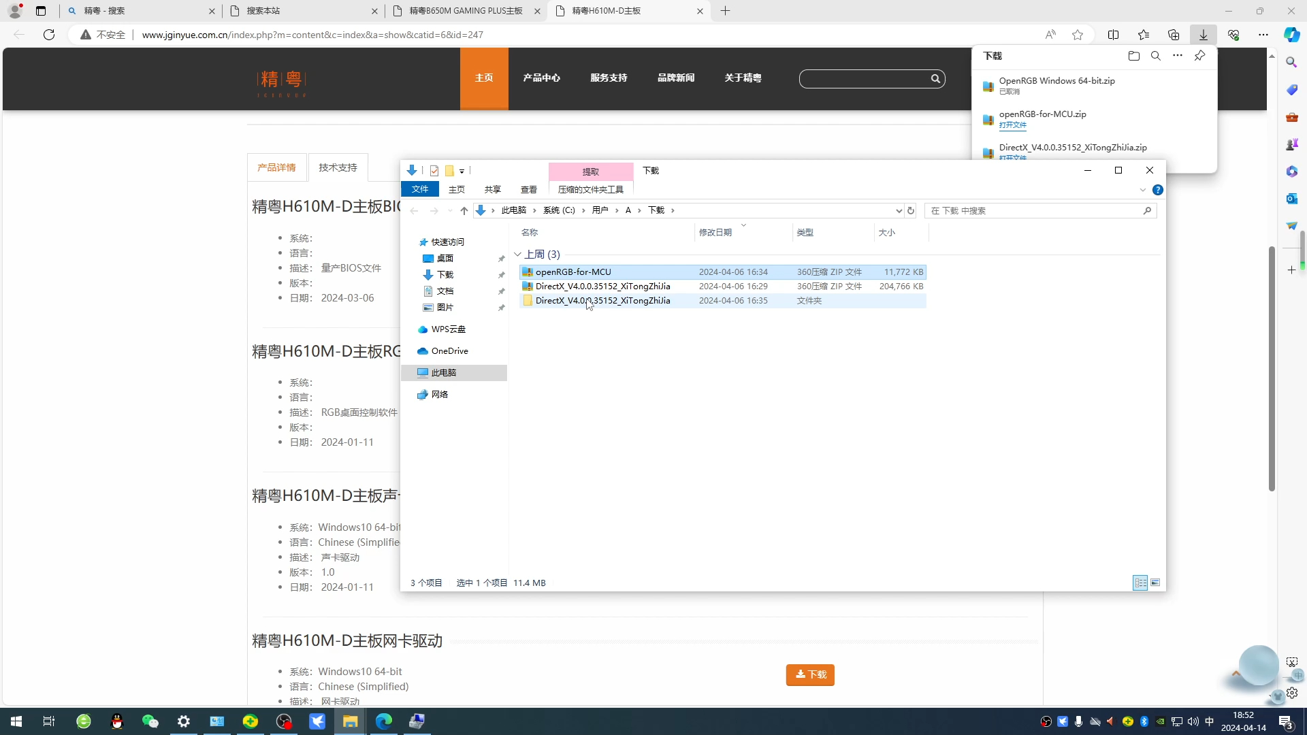
Task: Click 打开文件 link under openRGB-for-MCU.zip
Action: click(1013, 125)
